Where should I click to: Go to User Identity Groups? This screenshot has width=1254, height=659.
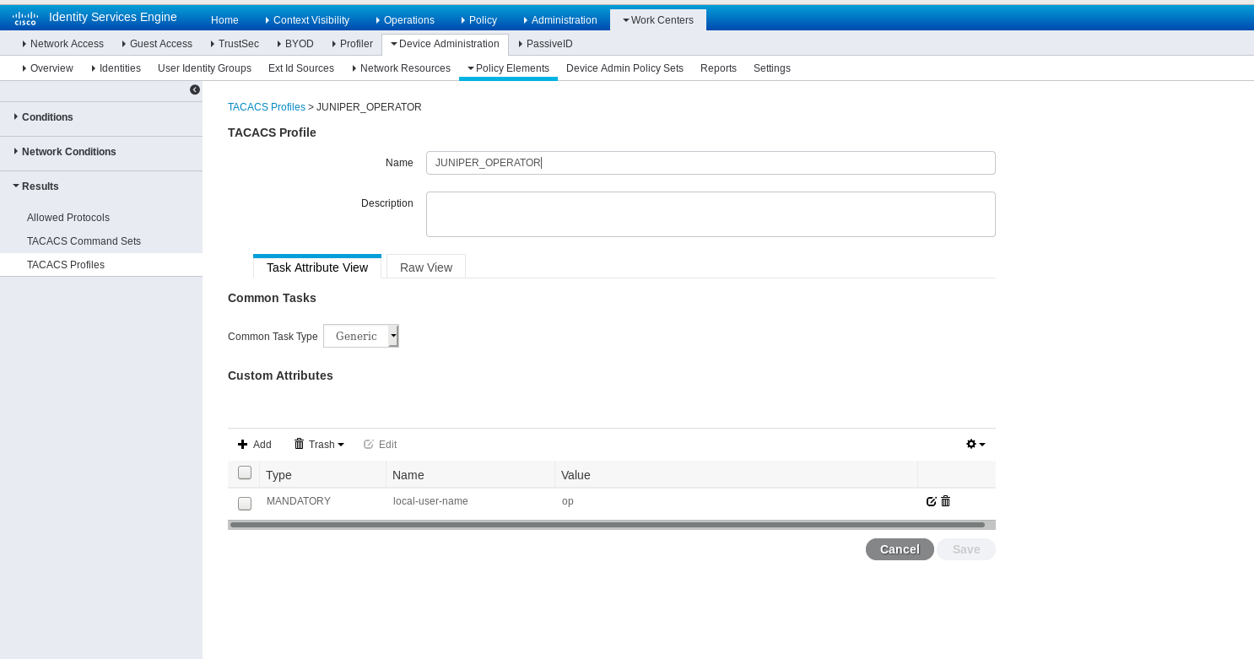[x=204, y=68]
